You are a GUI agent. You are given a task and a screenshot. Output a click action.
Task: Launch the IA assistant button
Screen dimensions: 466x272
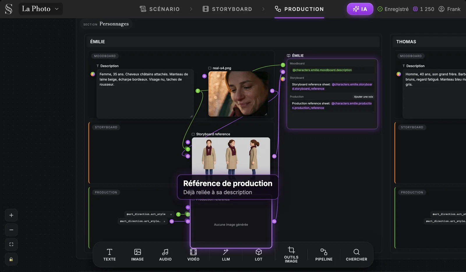point(360,9)
